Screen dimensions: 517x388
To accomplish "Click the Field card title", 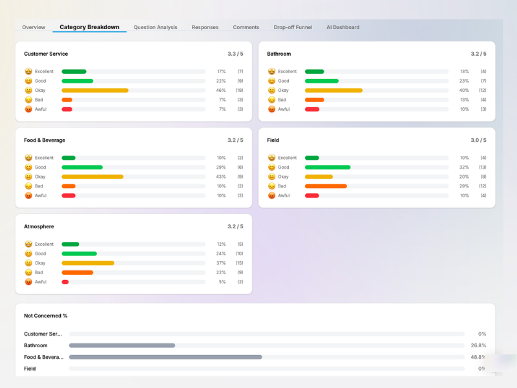I will 273,140.
